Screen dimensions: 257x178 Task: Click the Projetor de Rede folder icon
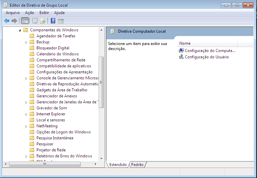click(32, 150)
